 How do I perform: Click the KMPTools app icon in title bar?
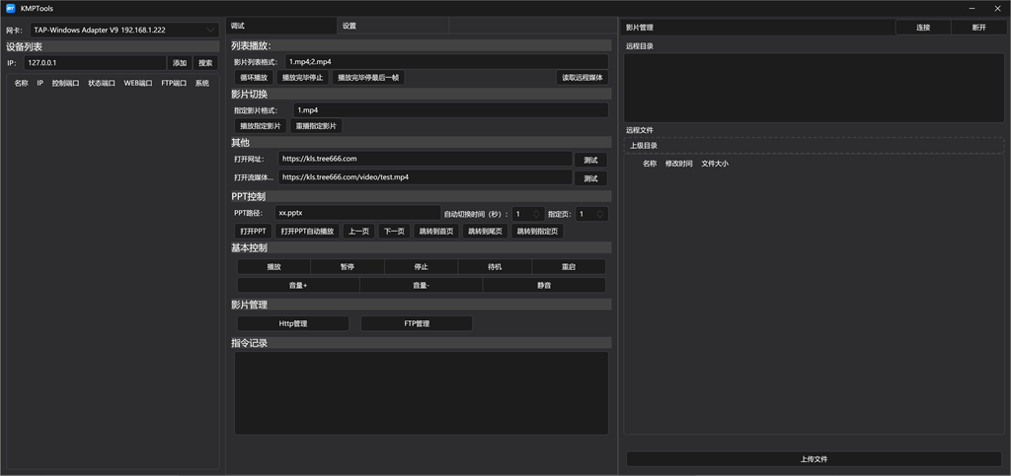(x=10, y=8)
